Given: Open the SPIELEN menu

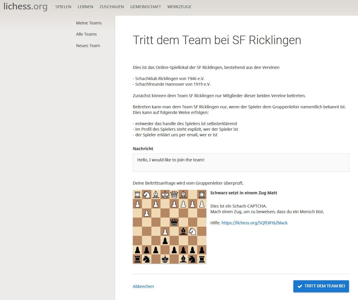Looking at the screenshot, I should 63,7.
